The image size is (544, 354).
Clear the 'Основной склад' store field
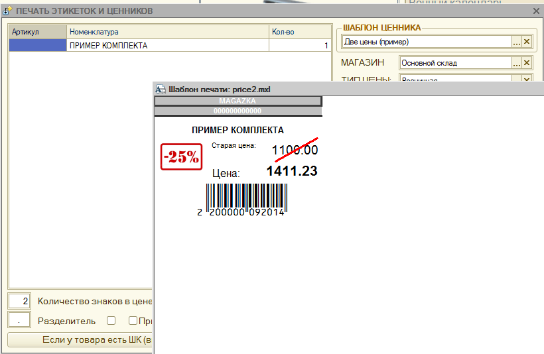point(527,63)
